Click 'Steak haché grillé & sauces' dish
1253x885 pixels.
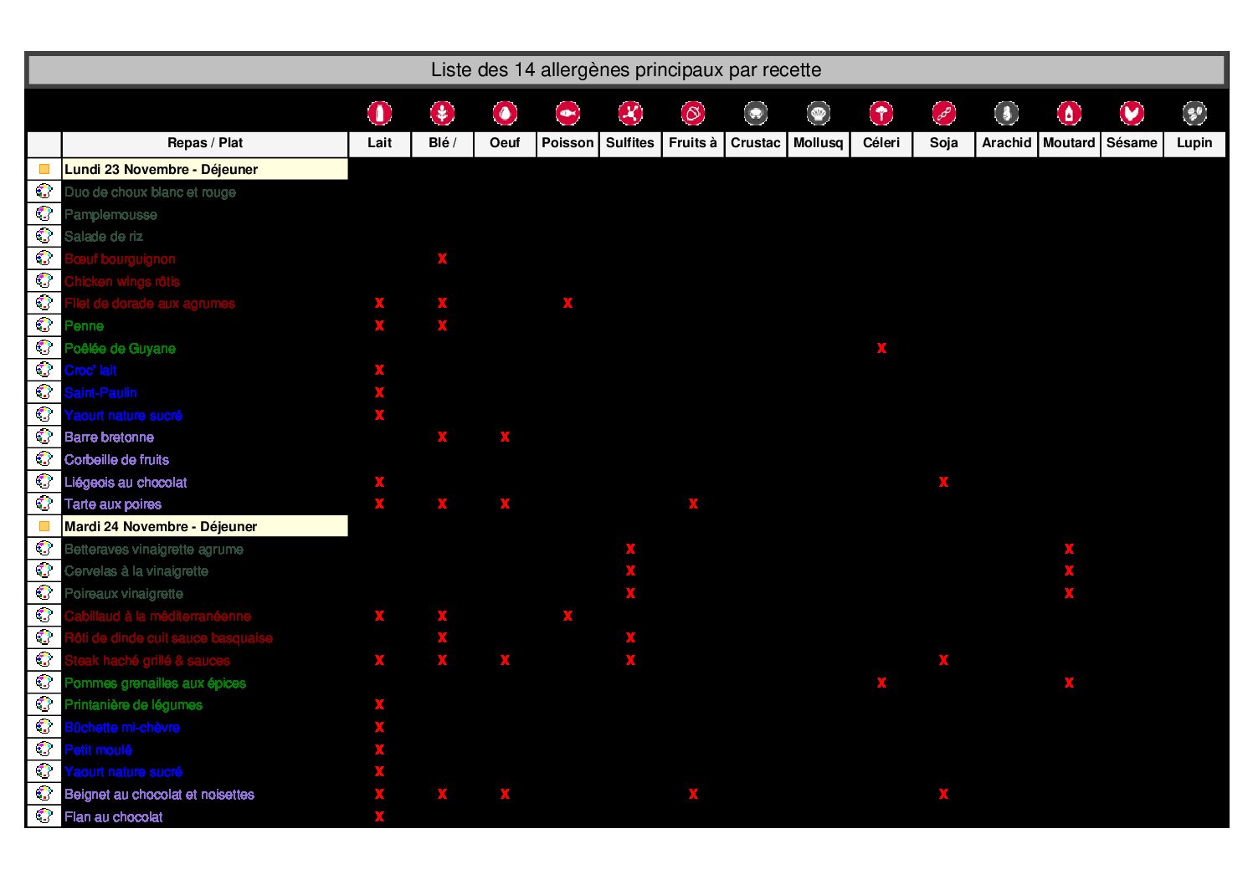pos(147,660)
